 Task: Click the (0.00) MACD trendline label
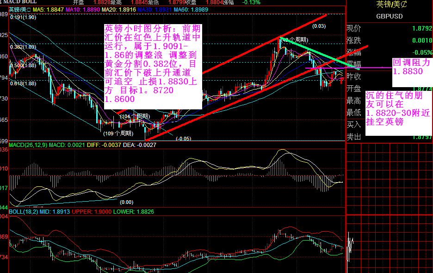click(126, 202)
